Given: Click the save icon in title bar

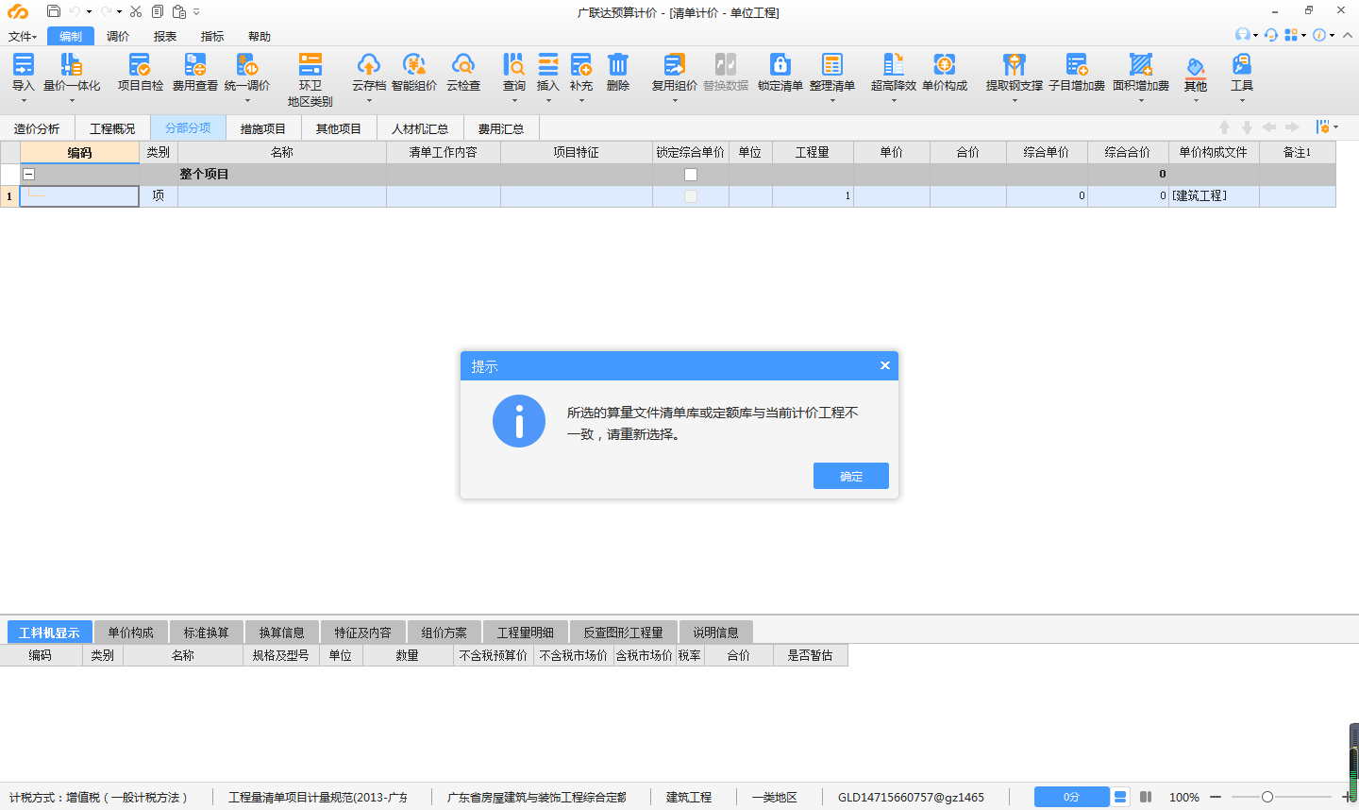Looking at the screenshot, I should [54, 11].
